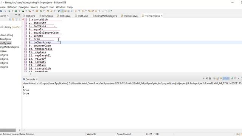Create a new Java package via toolbar icon
The image size is (242, 136).
(x=37, y=11)
